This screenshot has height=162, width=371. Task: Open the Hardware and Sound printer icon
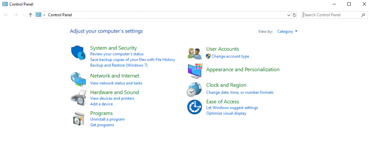(x=78, y=97)
